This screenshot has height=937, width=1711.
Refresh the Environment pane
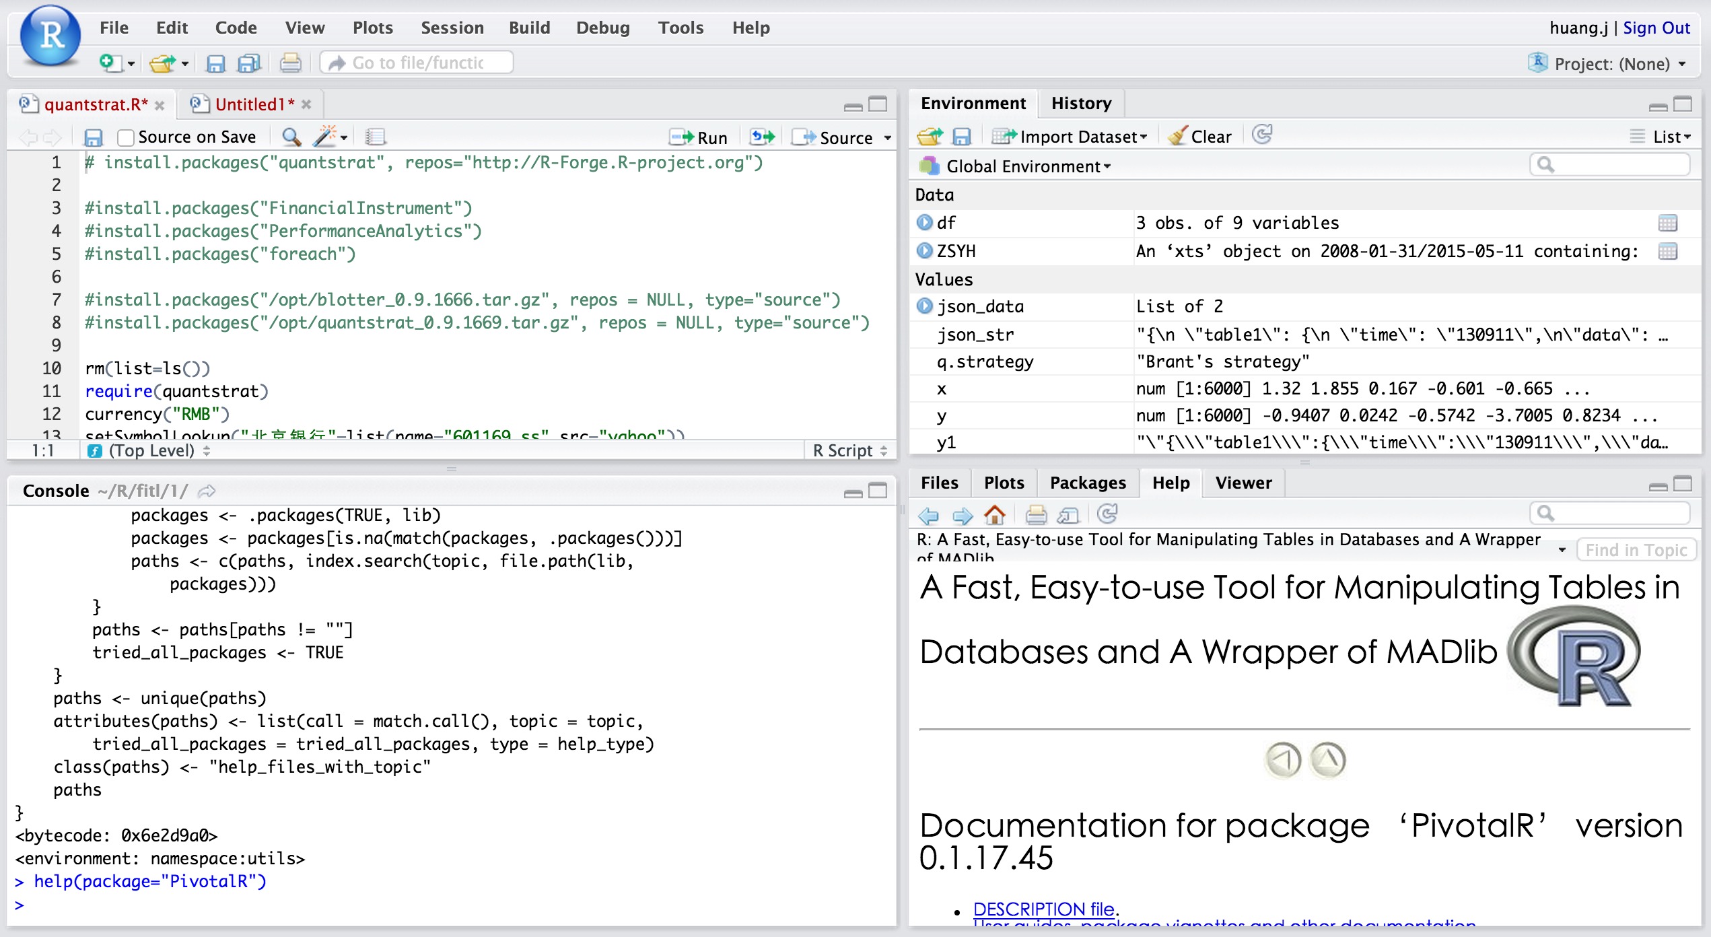tap(1262, 135)
